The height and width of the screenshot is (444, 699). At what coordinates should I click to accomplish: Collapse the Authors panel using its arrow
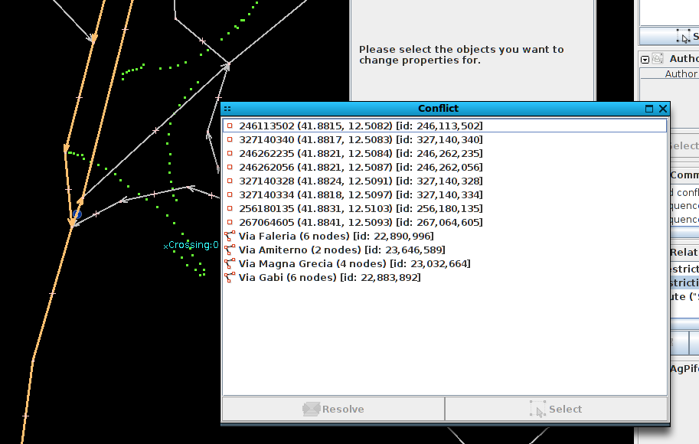[x=645, y=60]
